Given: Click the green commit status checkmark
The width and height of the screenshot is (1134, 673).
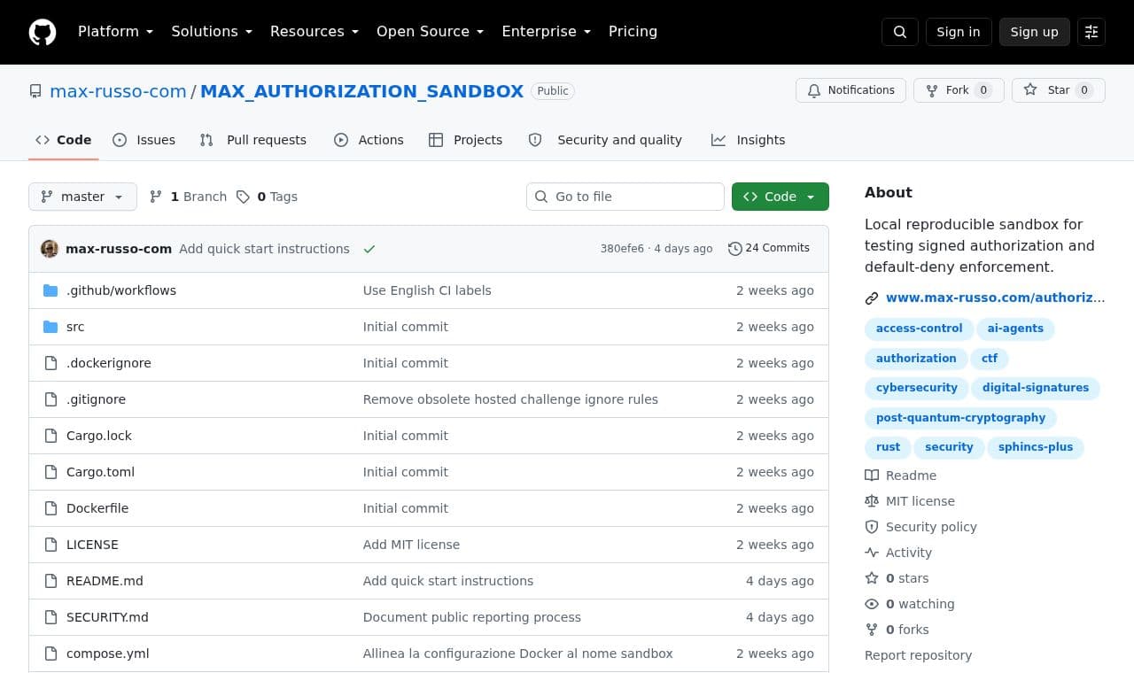Looking at the screenshot, I should click(369, 249).
